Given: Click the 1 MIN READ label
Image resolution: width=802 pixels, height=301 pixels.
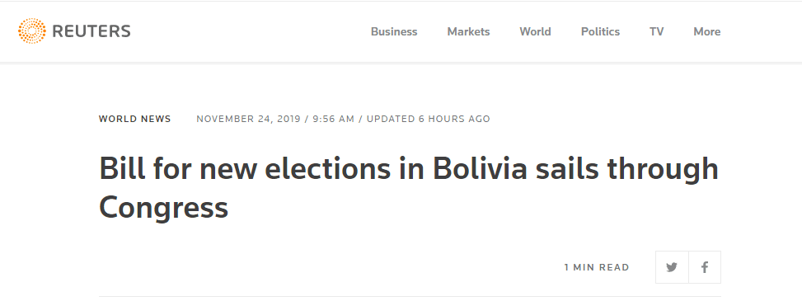Looking at the screenshot, I should 597,268.
